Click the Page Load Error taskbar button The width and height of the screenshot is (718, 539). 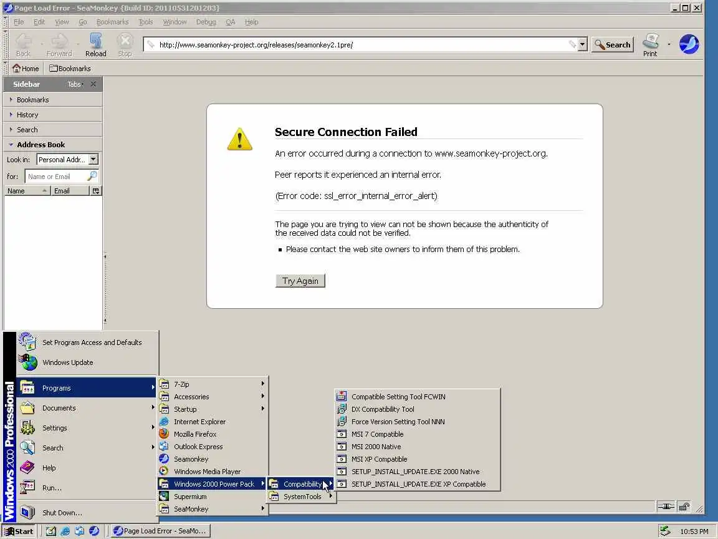click(x=161, y=531)
